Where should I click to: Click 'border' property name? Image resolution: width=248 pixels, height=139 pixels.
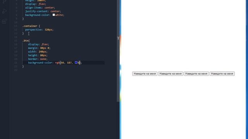(33, 59)
